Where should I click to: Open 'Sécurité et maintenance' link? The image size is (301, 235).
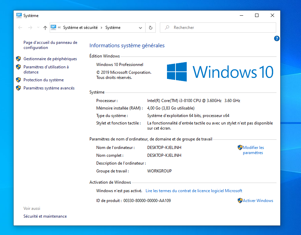coord(45,216)
